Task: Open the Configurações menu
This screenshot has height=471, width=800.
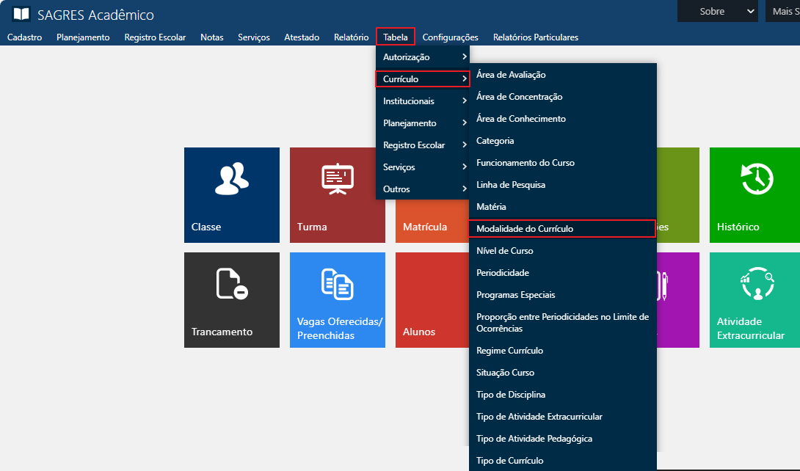Action: pos(450,37)
